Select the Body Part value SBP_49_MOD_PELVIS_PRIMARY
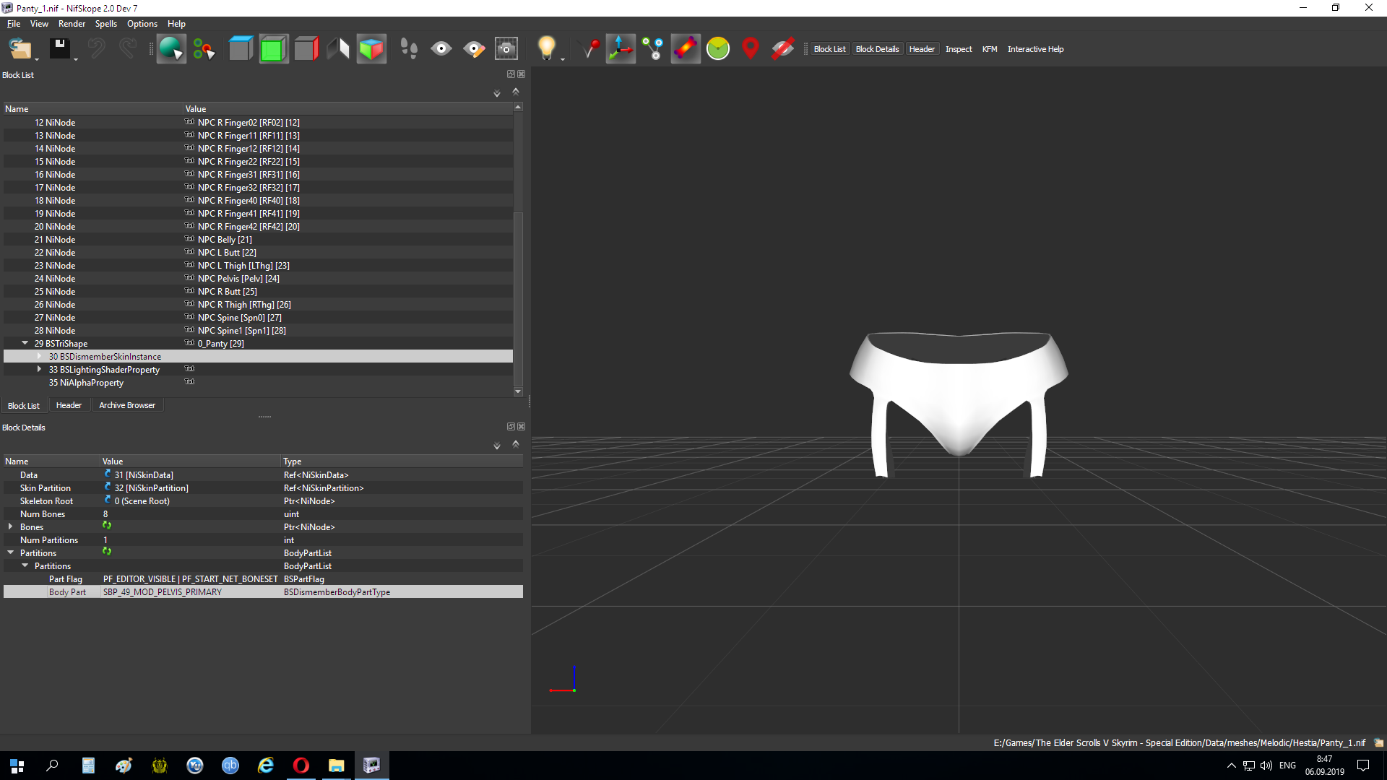Viewport: 1387px width, 780px height. pos(163,592)
